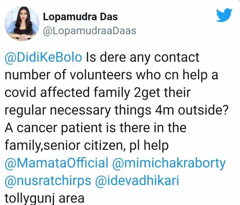
Task: Click the words 'covid affected family'
Action: point(67,93)
